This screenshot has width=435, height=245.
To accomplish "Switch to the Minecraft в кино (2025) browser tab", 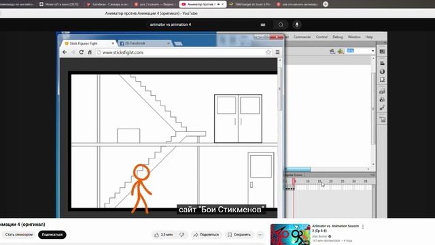I will coord(59,4).
